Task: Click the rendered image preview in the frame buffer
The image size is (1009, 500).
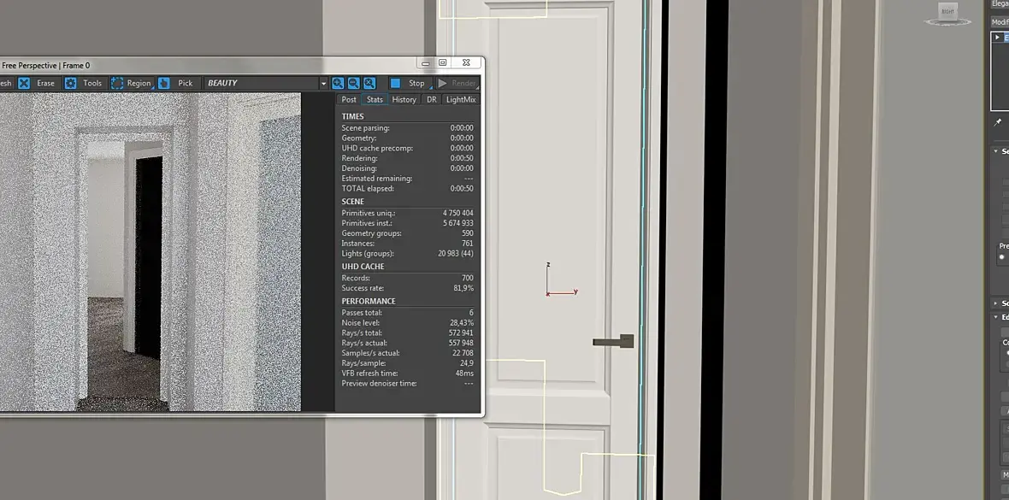Action: point(150,251)
